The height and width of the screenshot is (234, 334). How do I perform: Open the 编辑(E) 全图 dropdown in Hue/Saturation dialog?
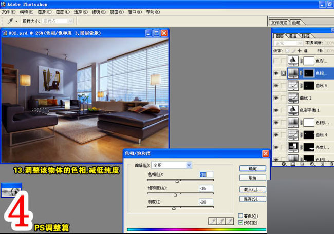(172, 165)
